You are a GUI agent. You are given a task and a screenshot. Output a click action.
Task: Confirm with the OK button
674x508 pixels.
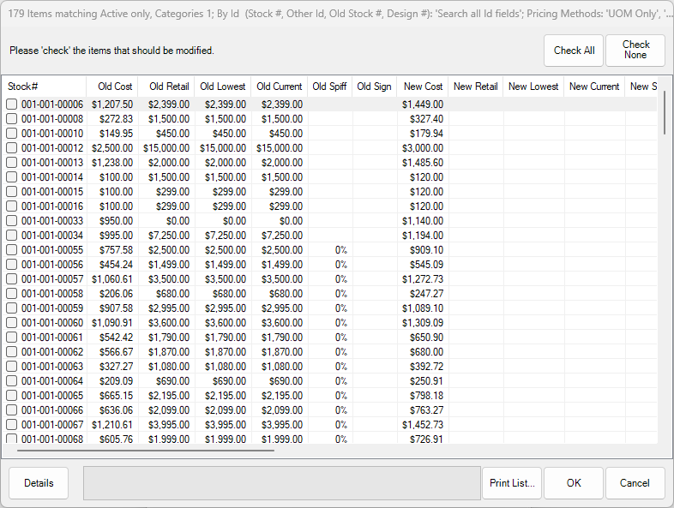tap(574, 483)
